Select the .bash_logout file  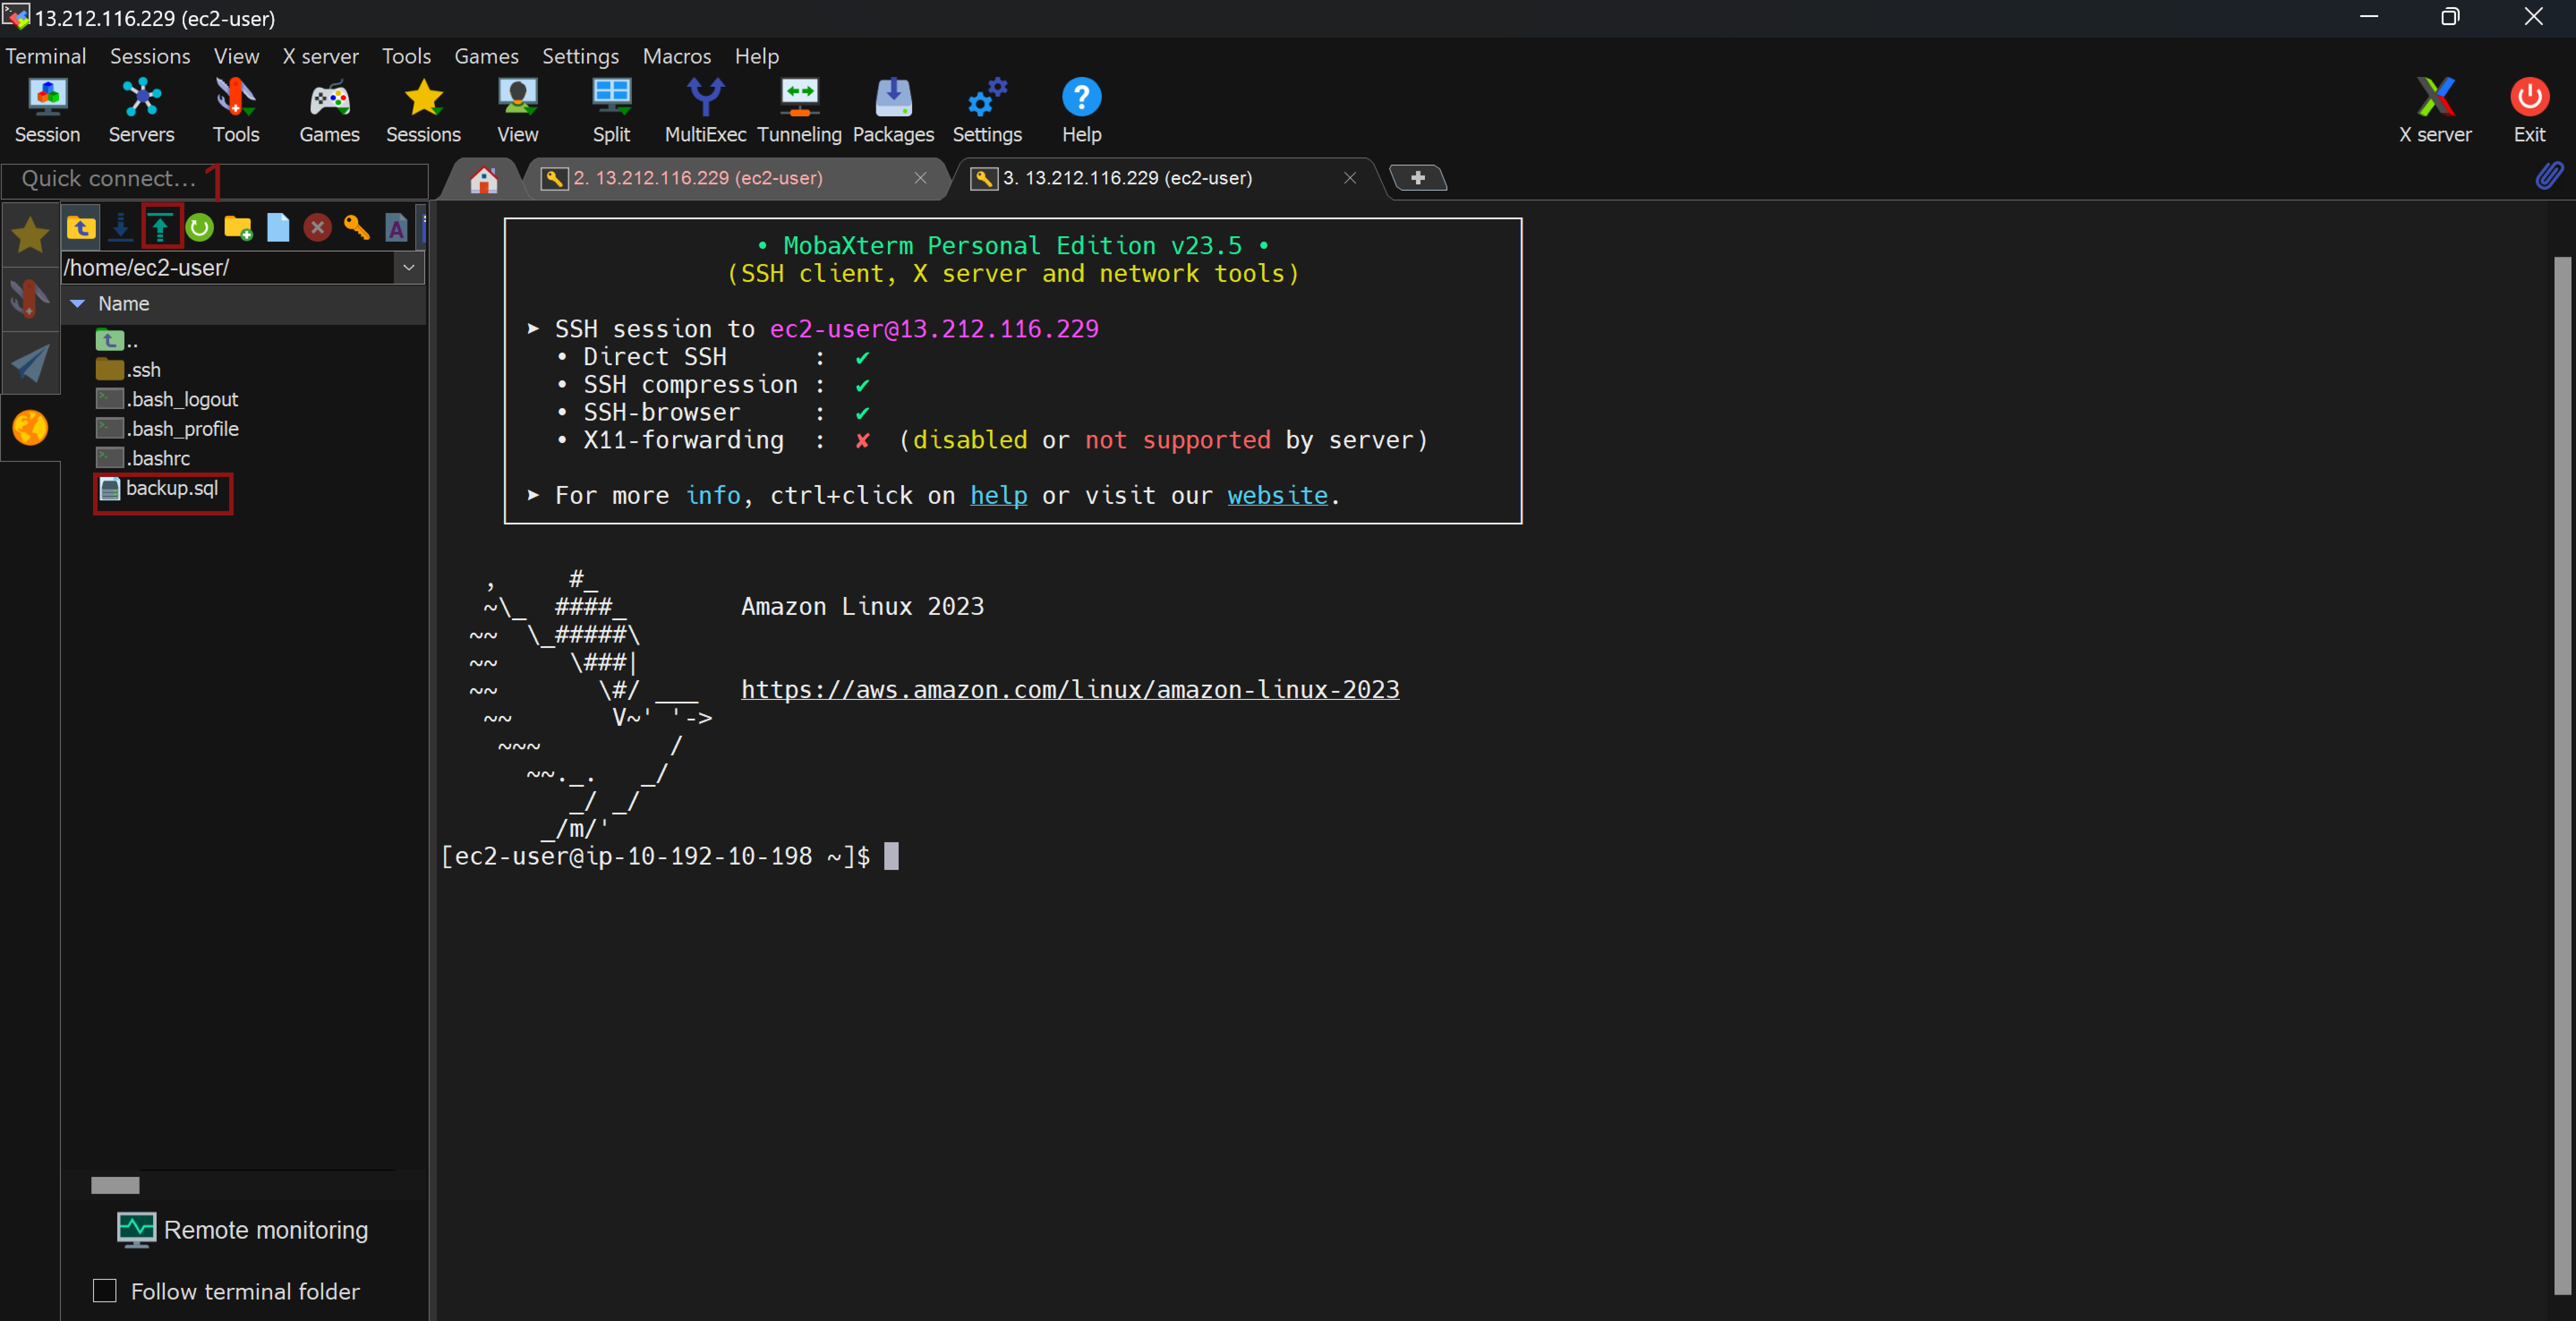(x=167, y=399)
